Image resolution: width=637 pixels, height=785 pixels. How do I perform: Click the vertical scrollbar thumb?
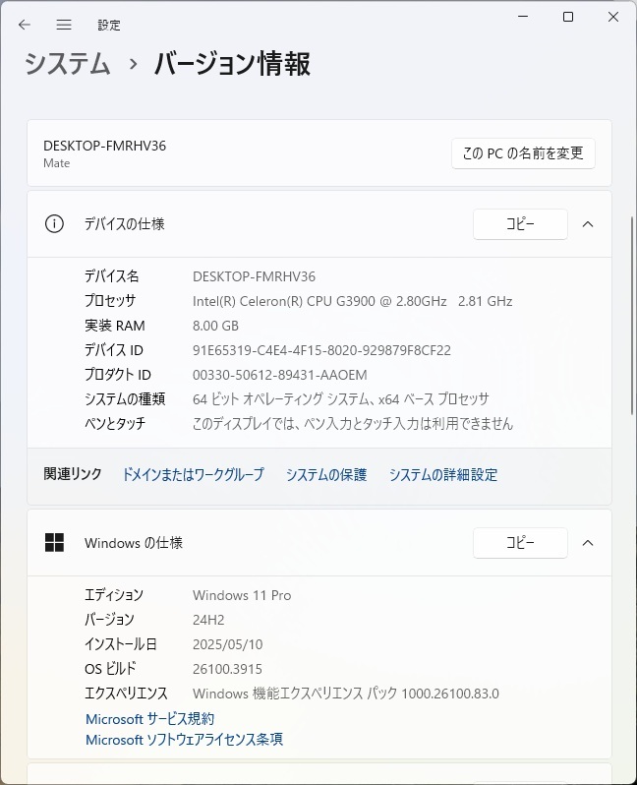pos(632,316)
